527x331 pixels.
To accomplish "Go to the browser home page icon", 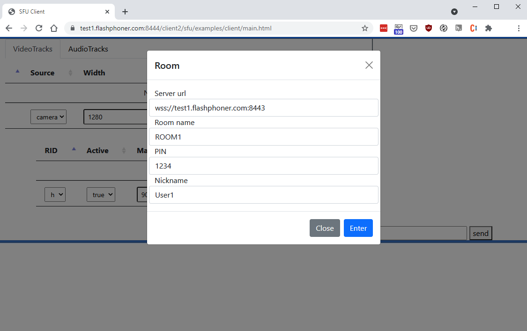I will tap(54, 28).
